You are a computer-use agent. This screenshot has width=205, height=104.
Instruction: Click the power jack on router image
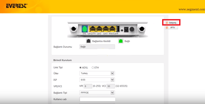coord(126,29)
